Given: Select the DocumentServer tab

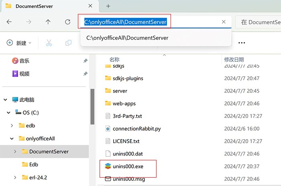Looking at the screenshot, I should pyautogui.click(x=50, y=6).
